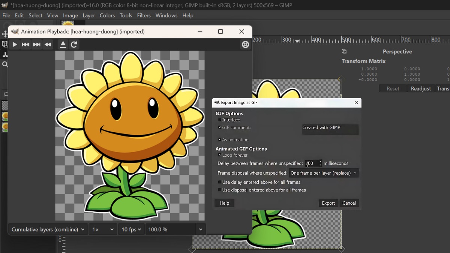Select the Zoom magnifier tool in toolbox
The image size is (450, 253).
point(5,64)
